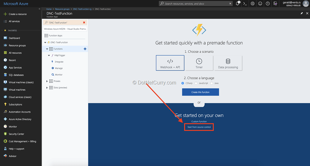Collapse the Functions tree node

47,49
